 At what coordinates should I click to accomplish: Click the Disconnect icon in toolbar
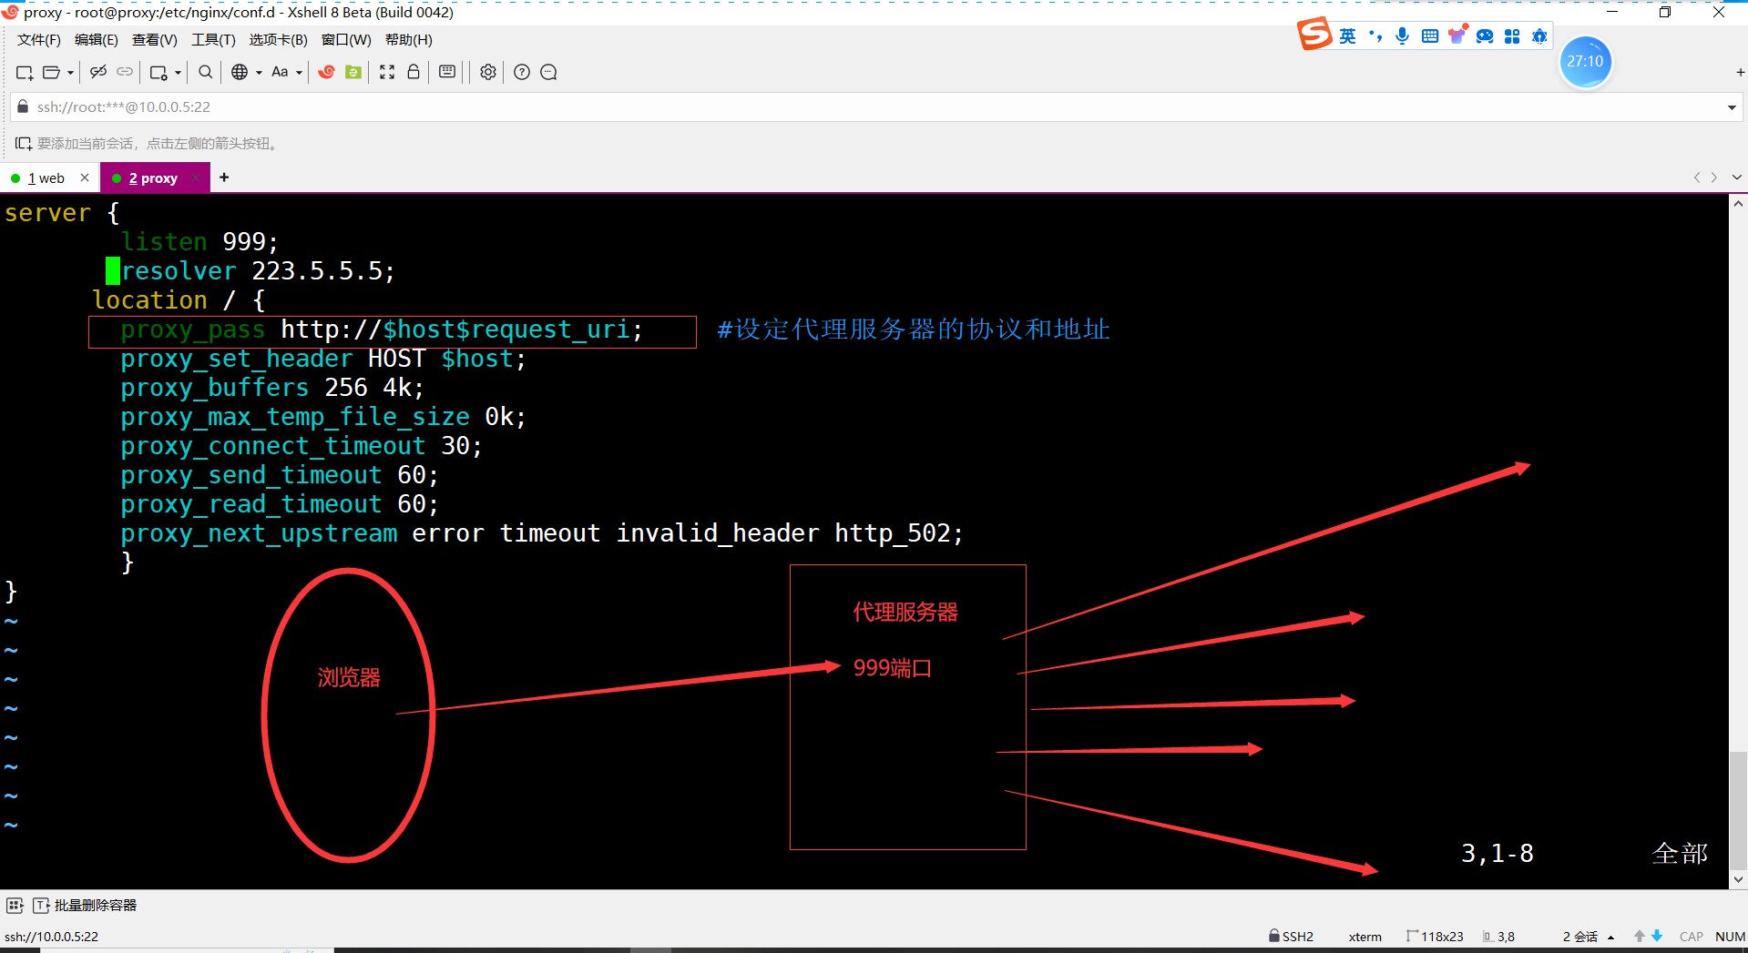[x=98, y=72]
